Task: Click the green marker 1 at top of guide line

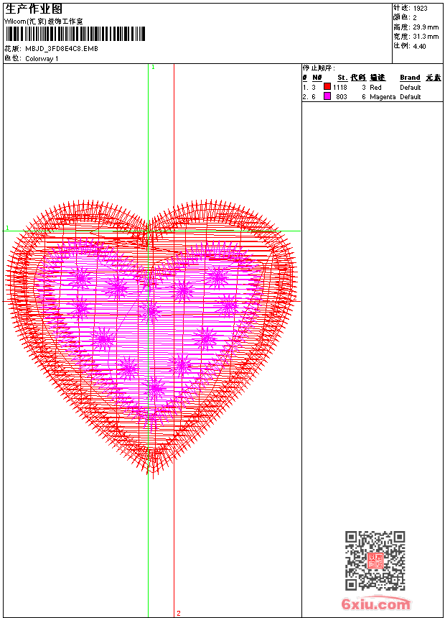Action: pyautogui.click(x=153, y=67)
